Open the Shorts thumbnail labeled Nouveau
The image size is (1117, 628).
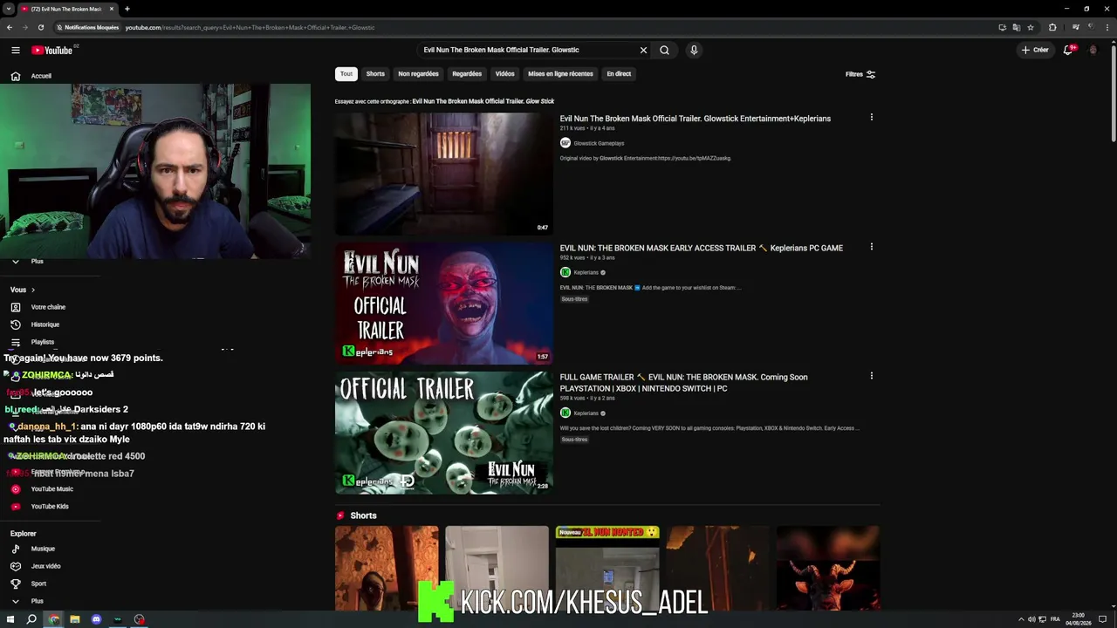click(x=607, y=568)
